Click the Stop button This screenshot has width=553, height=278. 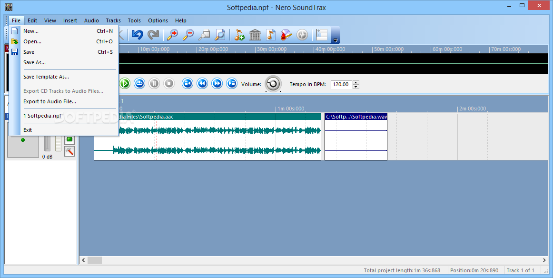tap(169, 84)
